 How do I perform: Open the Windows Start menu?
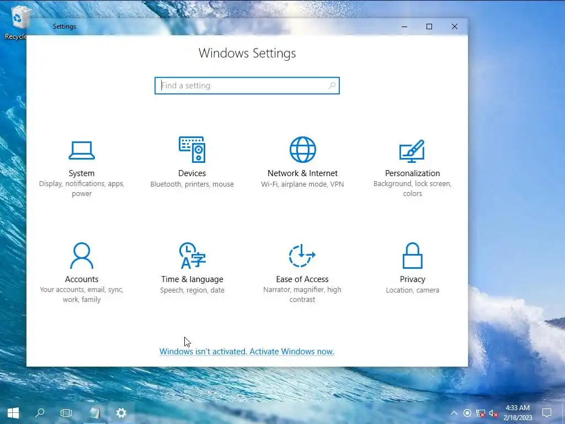[13, 413]
